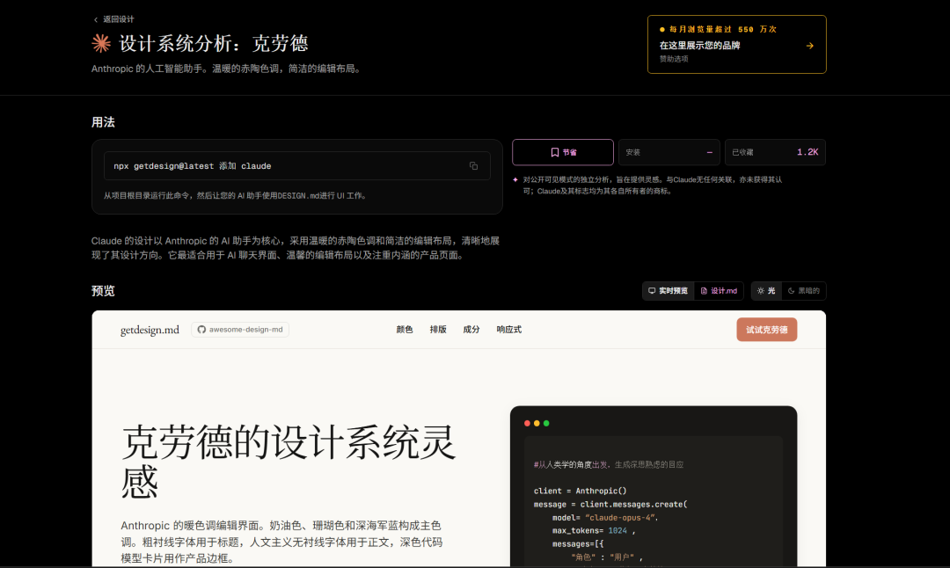Select the 光 light mode toggle
The height and width of the screenshot is (568, 950).
tap(766, 291)
